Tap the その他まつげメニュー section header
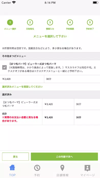 click(x=50, y=56)
